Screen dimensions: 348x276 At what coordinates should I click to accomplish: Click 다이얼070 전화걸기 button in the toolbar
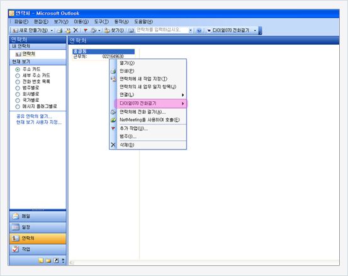pos(228,30)
